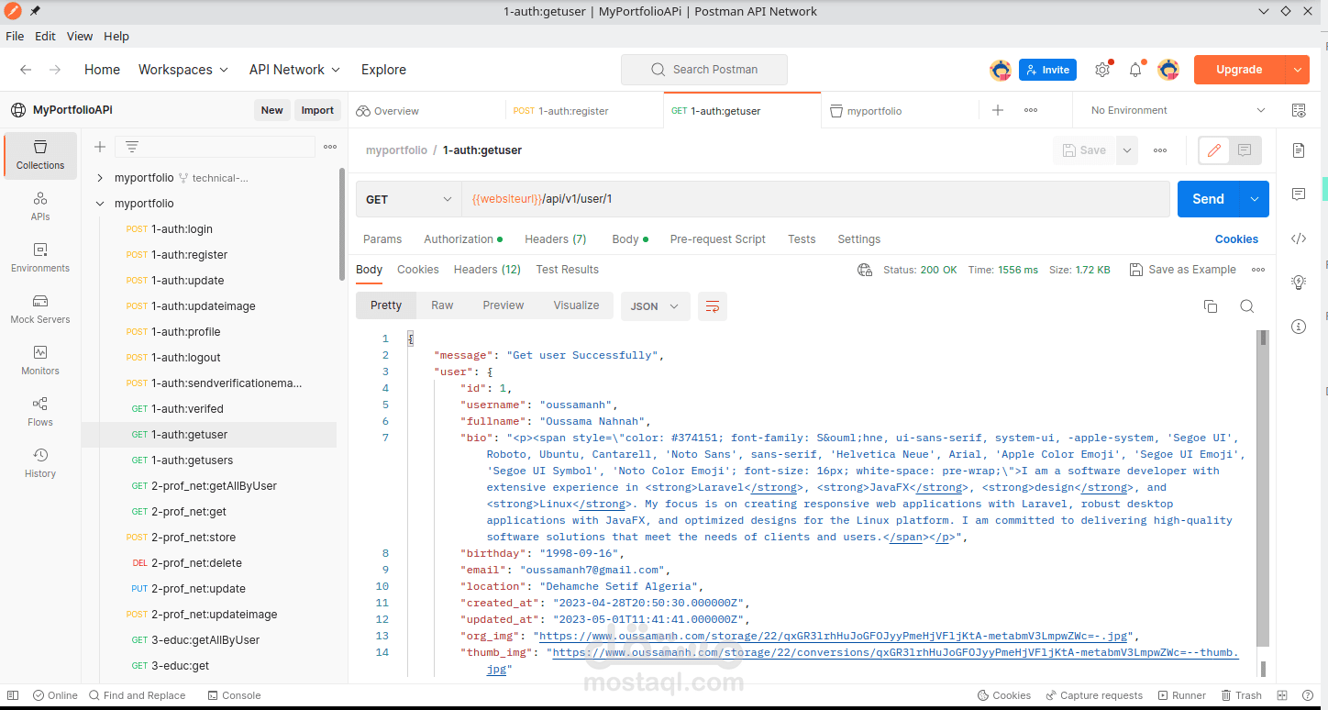Open the Environments sidebar panel
This screenshot has height=710, width=1328.
point(40,258)
